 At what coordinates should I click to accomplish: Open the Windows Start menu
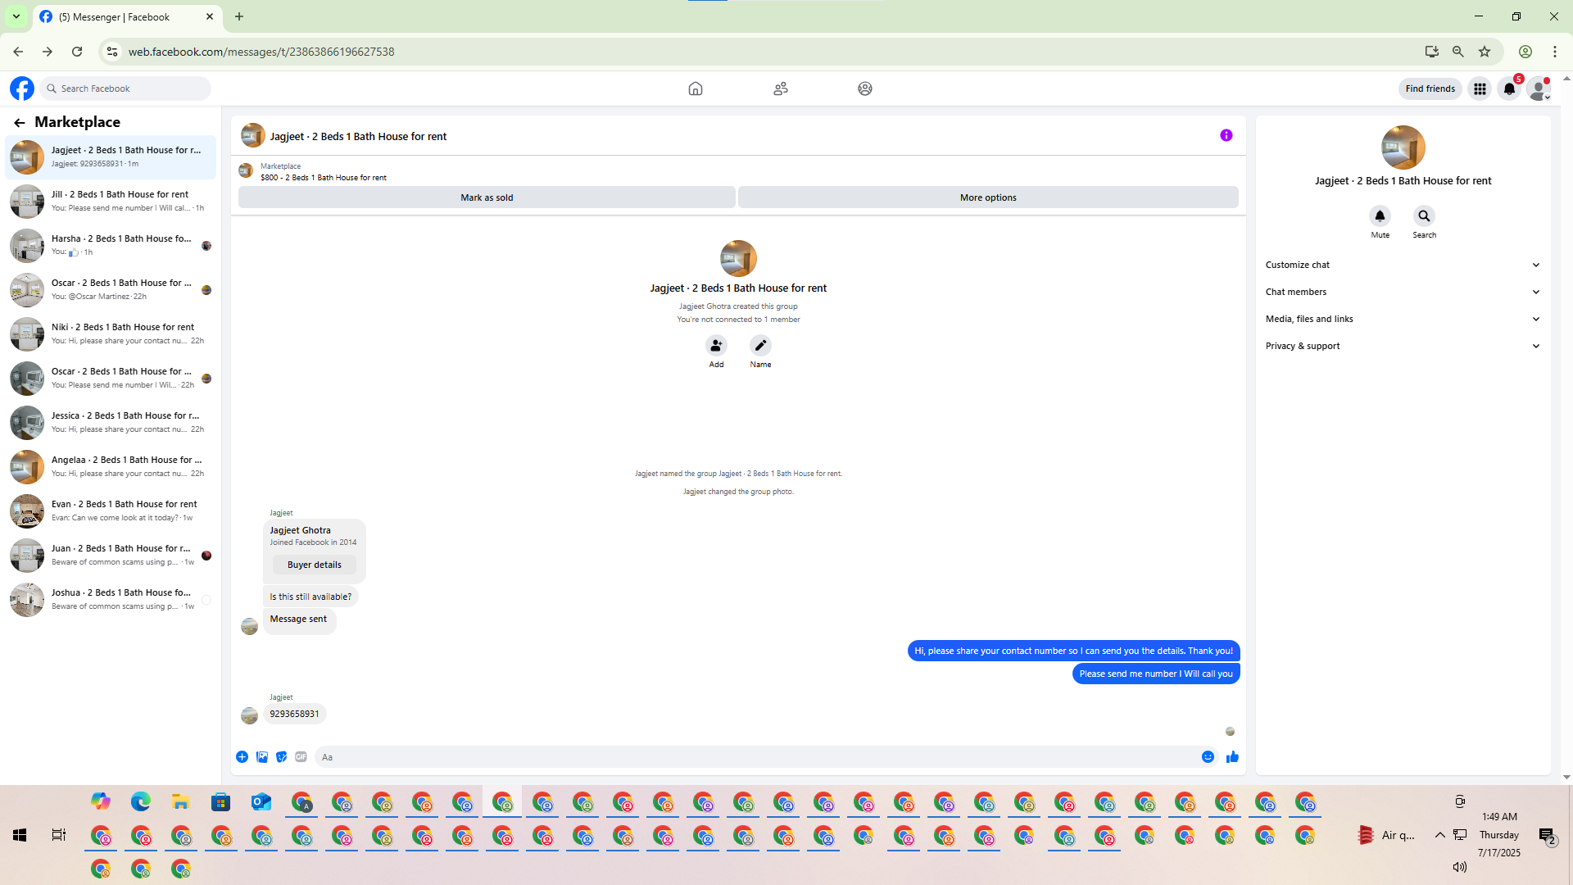(20, 835)
